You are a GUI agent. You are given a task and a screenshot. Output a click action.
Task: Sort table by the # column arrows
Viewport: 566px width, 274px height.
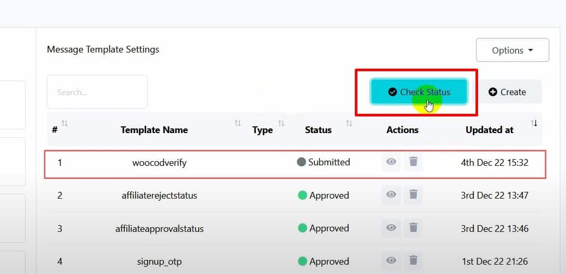tap(65, 124)
